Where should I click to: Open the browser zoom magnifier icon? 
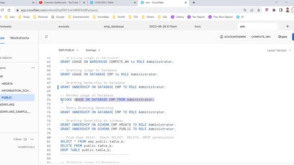click(245, 10)
